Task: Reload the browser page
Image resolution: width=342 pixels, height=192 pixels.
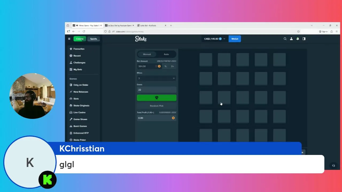Action: pyautogui.click(x=84, y=31)
